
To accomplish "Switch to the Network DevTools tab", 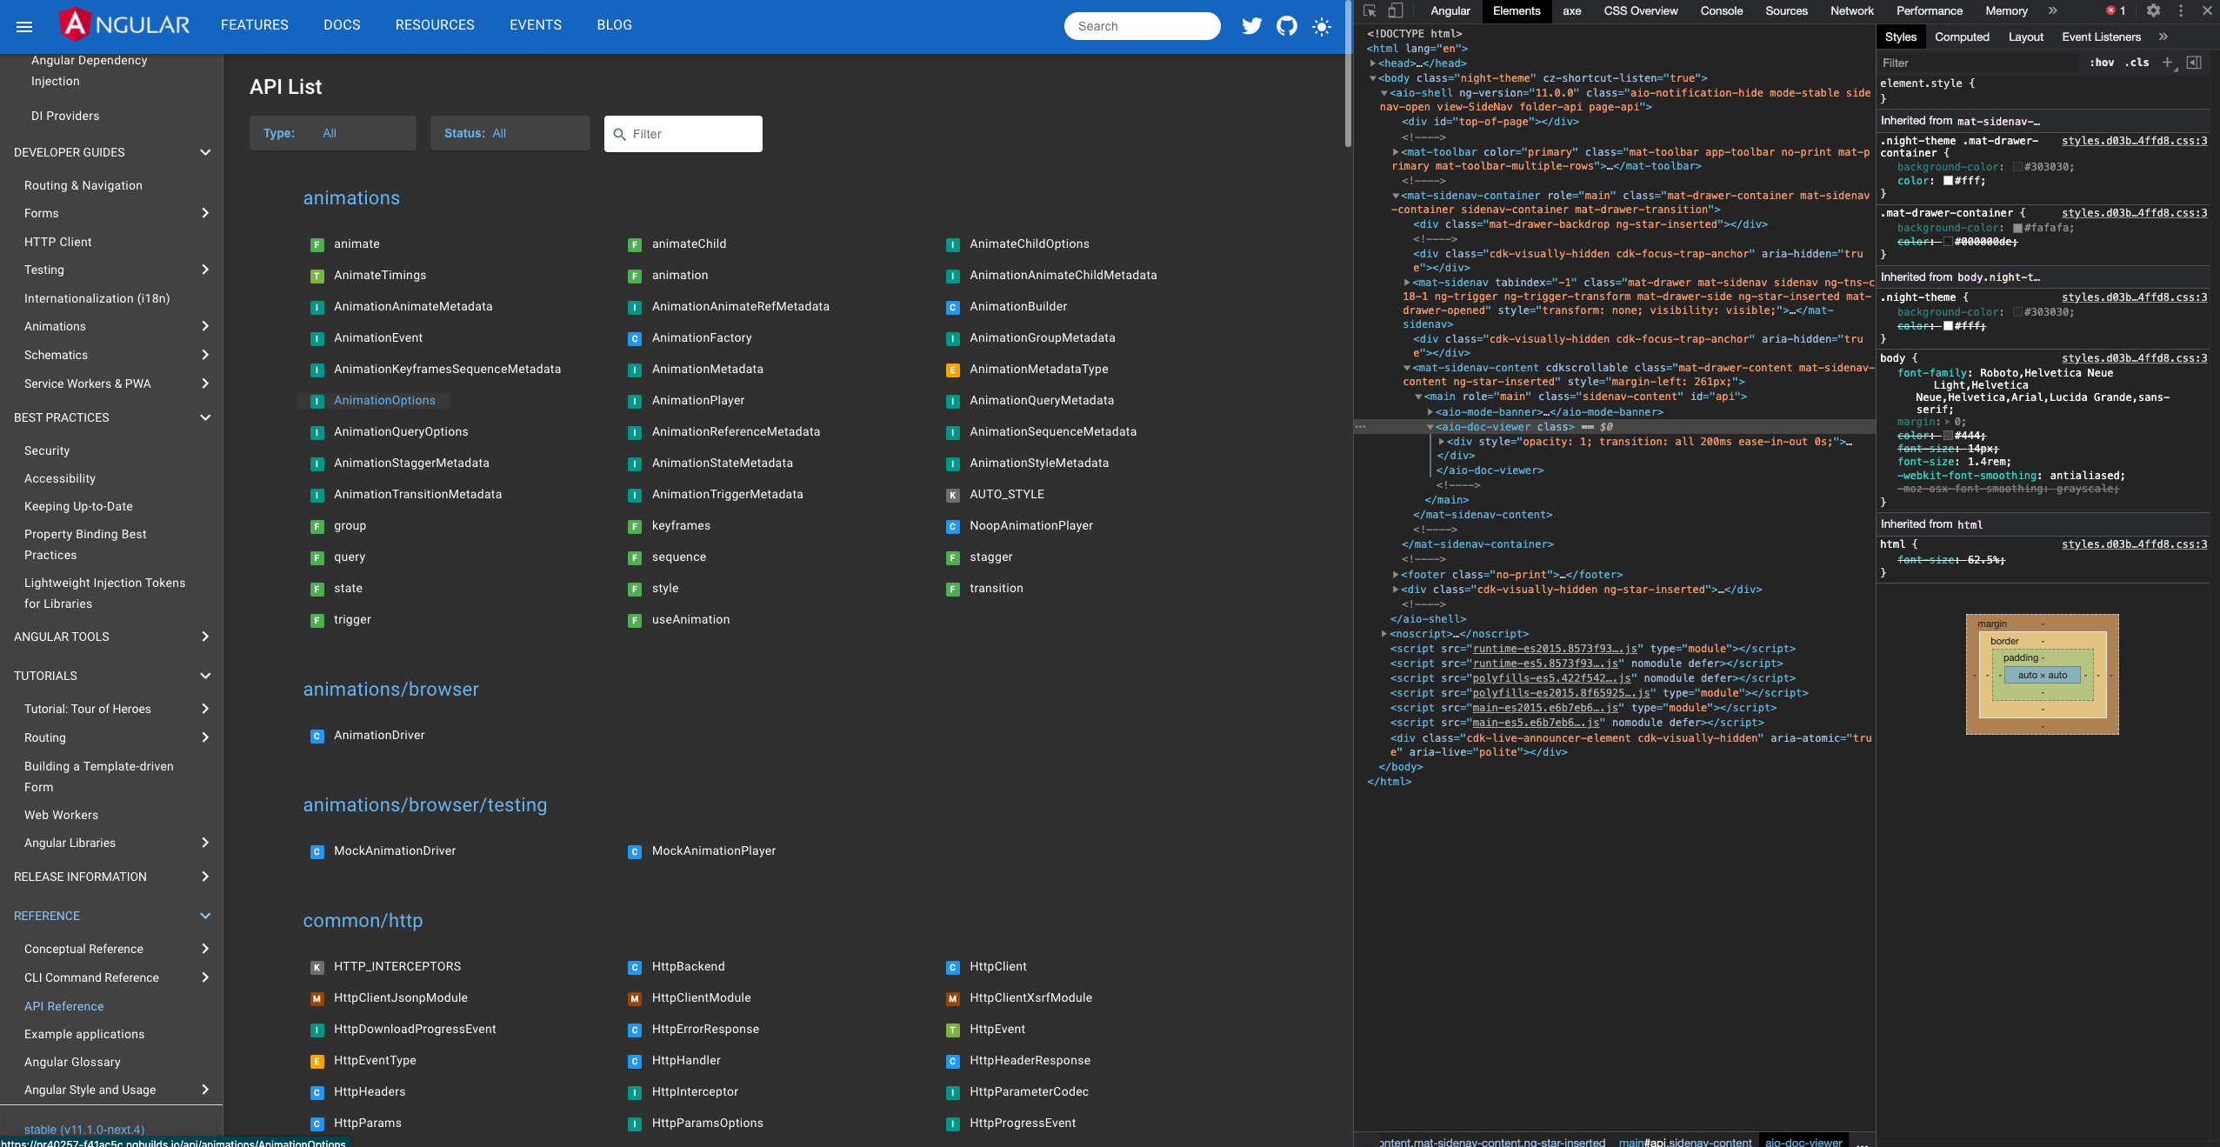I will (1852, 10).
